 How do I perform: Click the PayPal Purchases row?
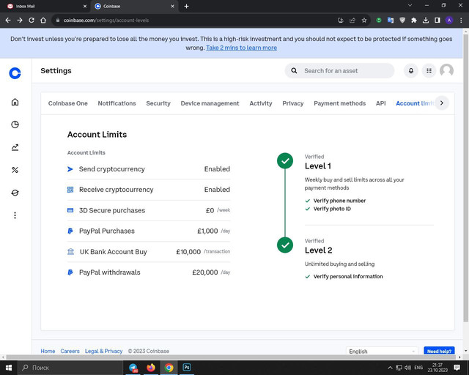coord(149,231)
